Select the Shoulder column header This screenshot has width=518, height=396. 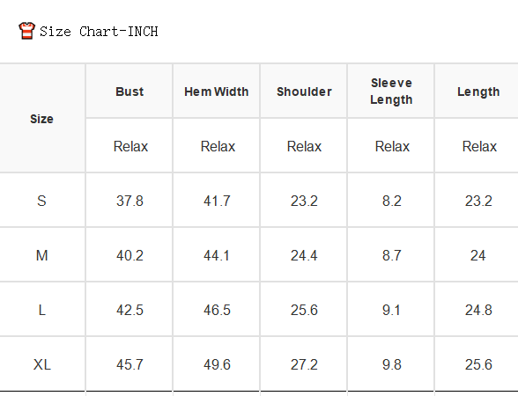tap(304, 92)
